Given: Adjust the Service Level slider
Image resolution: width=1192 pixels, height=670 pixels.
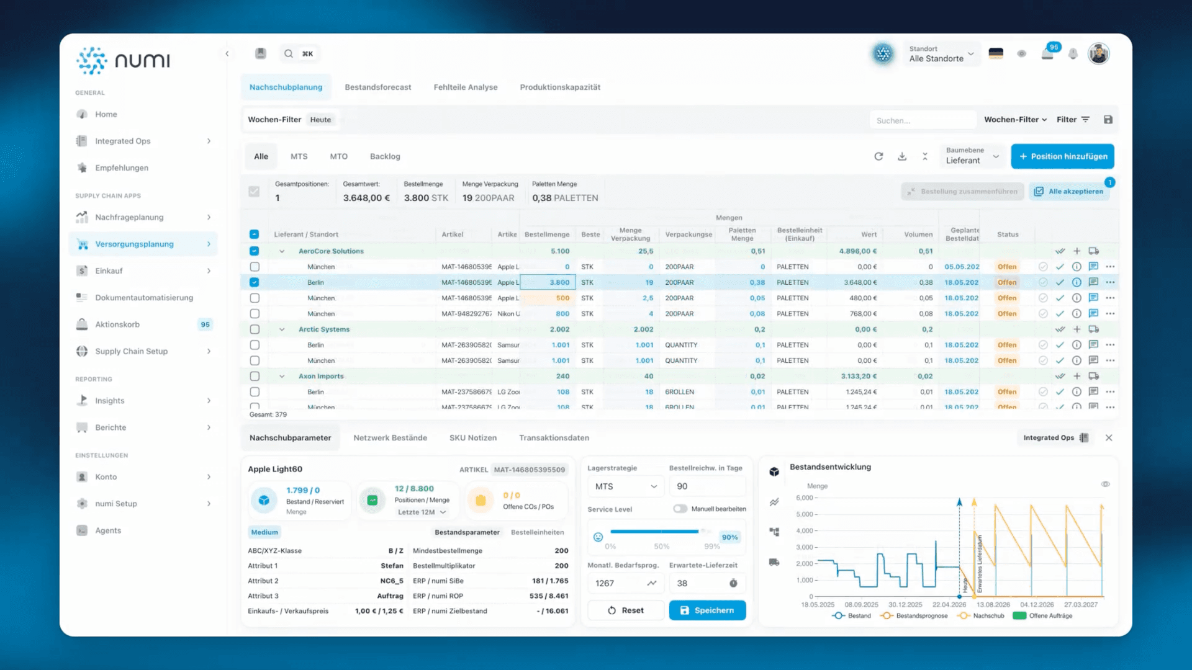Looking at the screenshot, I should [661, 532].
